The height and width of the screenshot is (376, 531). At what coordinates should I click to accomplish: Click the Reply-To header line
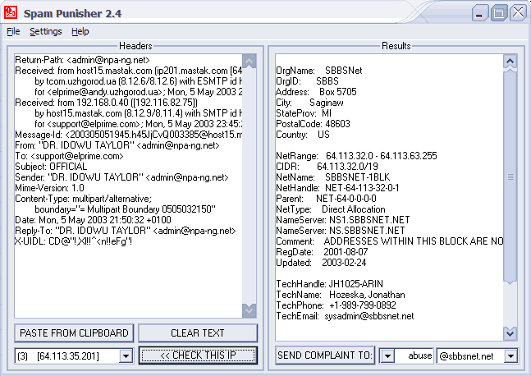pos(126,231)
